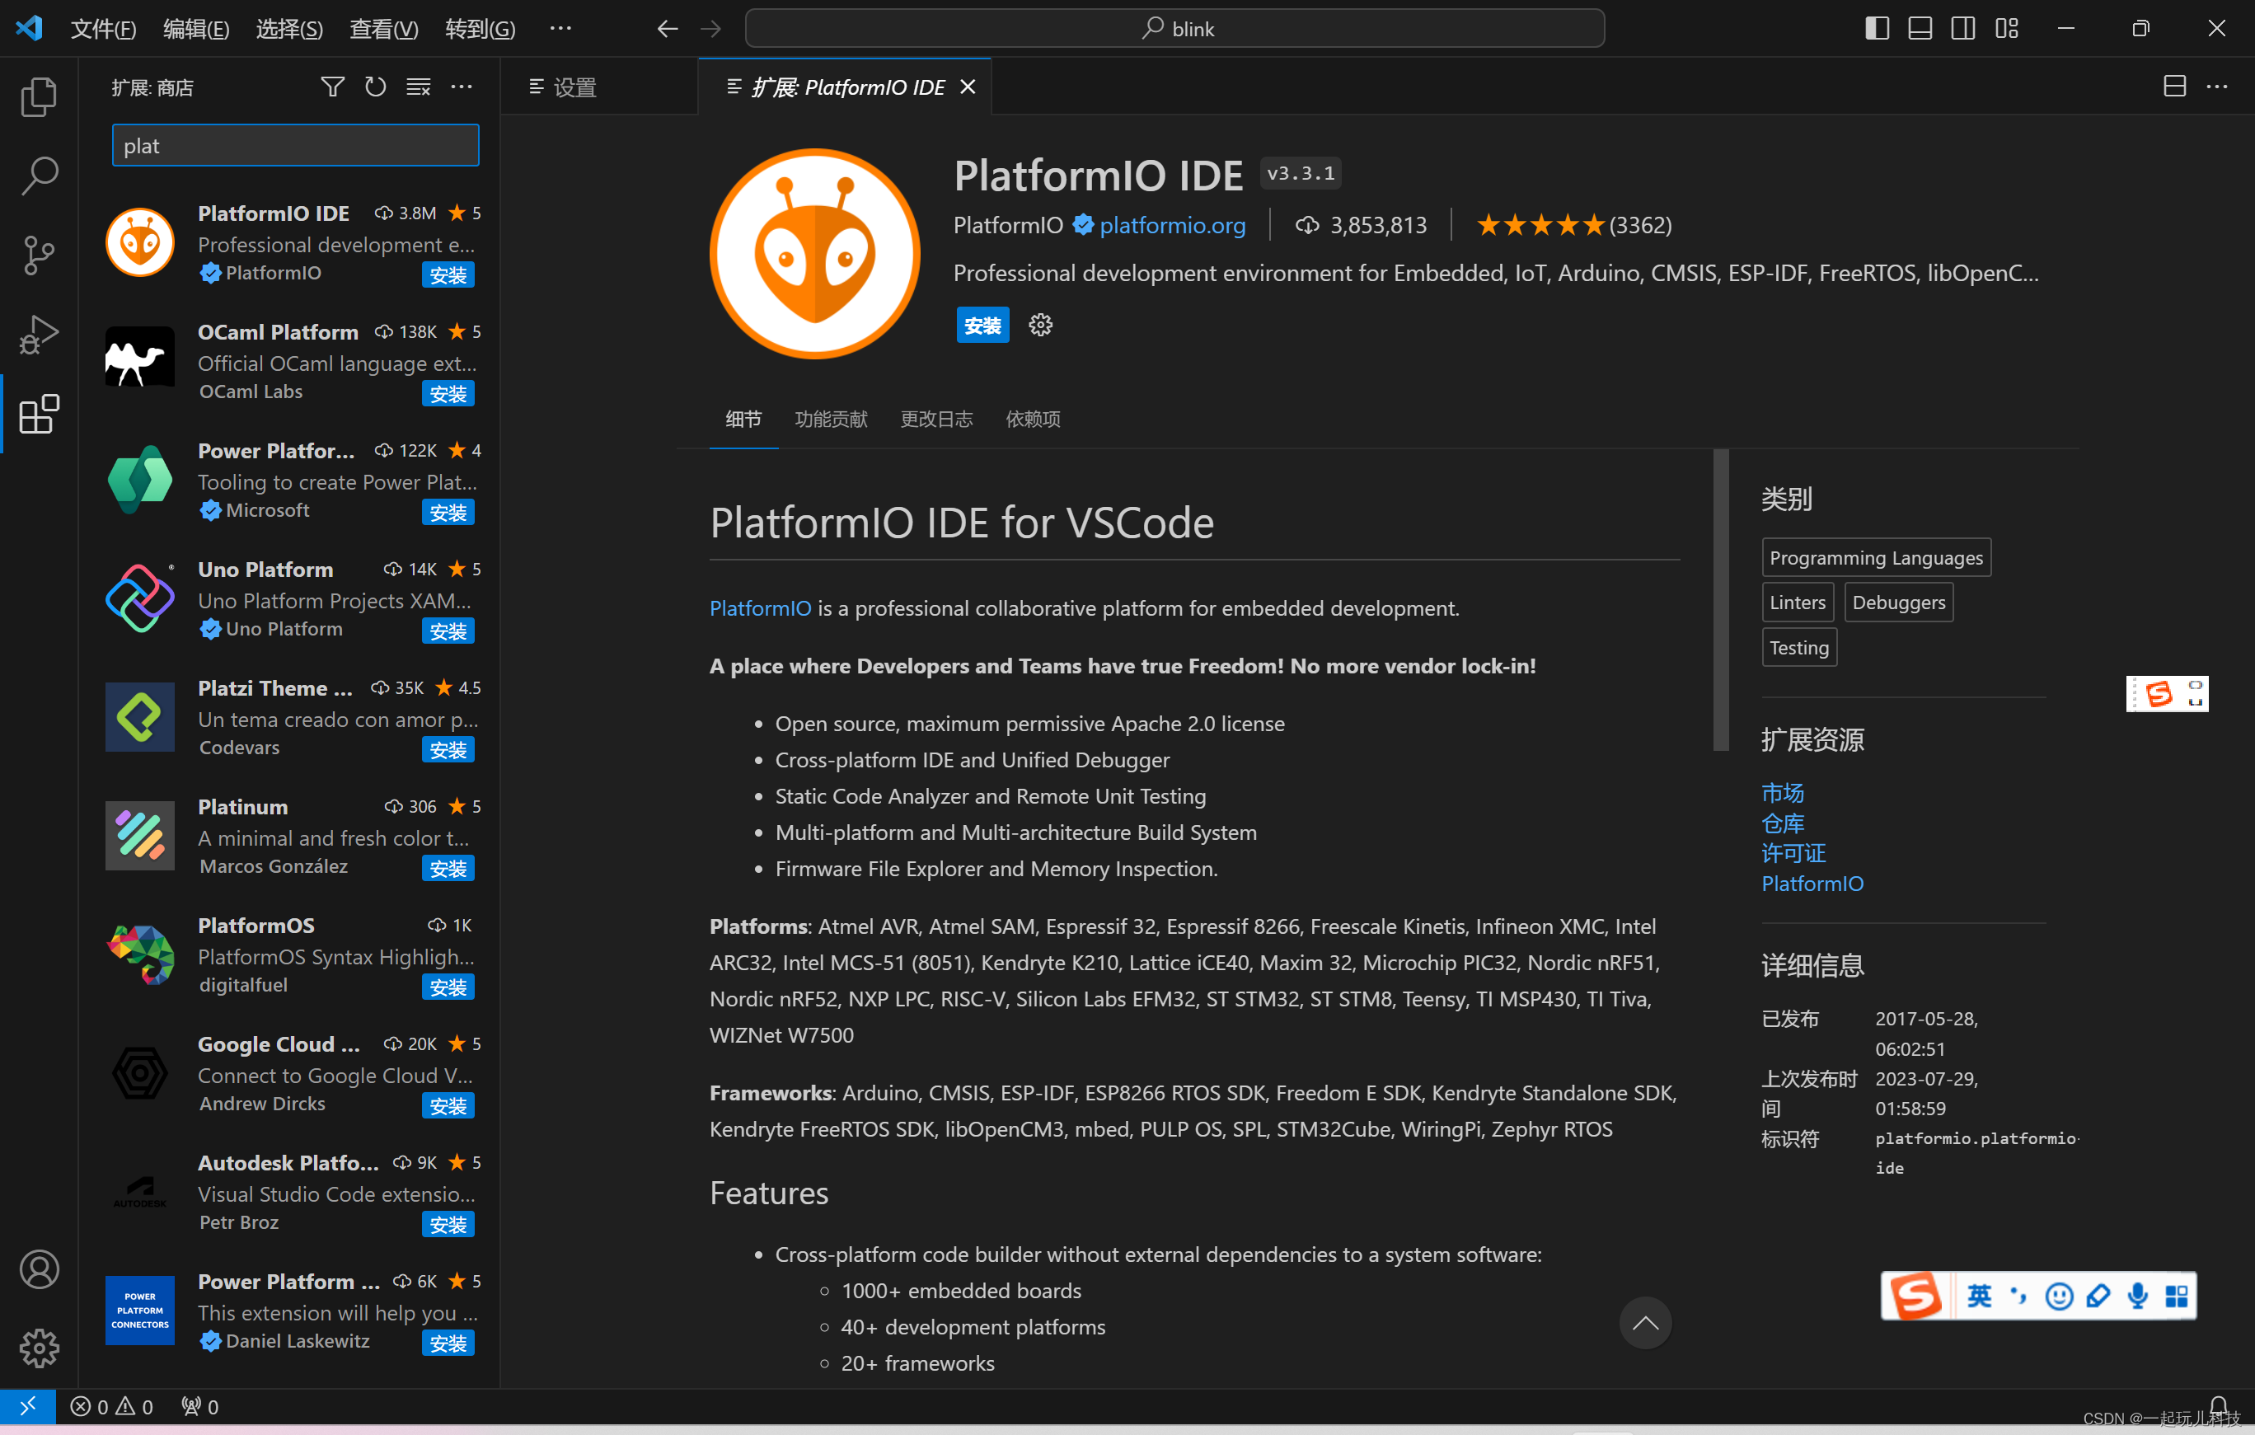Switch to the 设置 editor tab
This screenshot has width=2255, height=1435.
[599, 87]
